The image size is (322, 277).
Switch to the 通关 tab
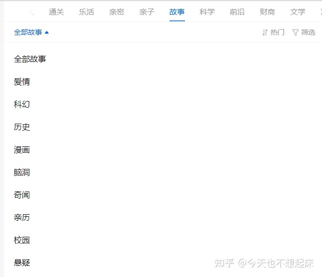coord(56,12)
